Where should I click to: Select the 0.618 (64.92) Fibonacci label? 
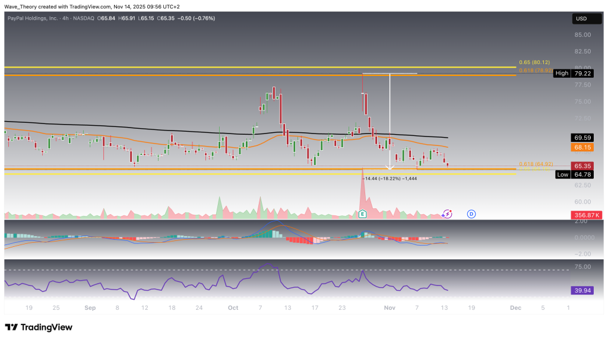[536, 164]
